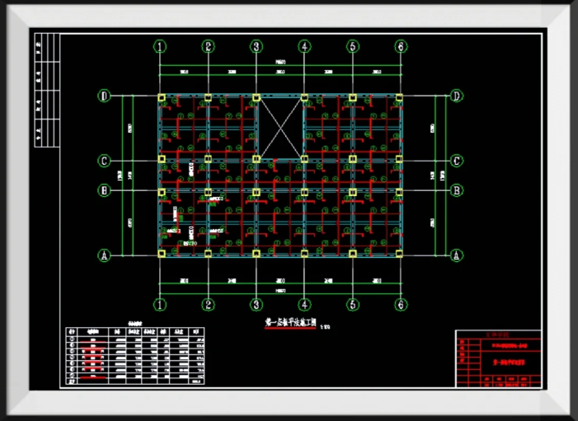Click the red title block at bottom right

(x=500, y=359)
